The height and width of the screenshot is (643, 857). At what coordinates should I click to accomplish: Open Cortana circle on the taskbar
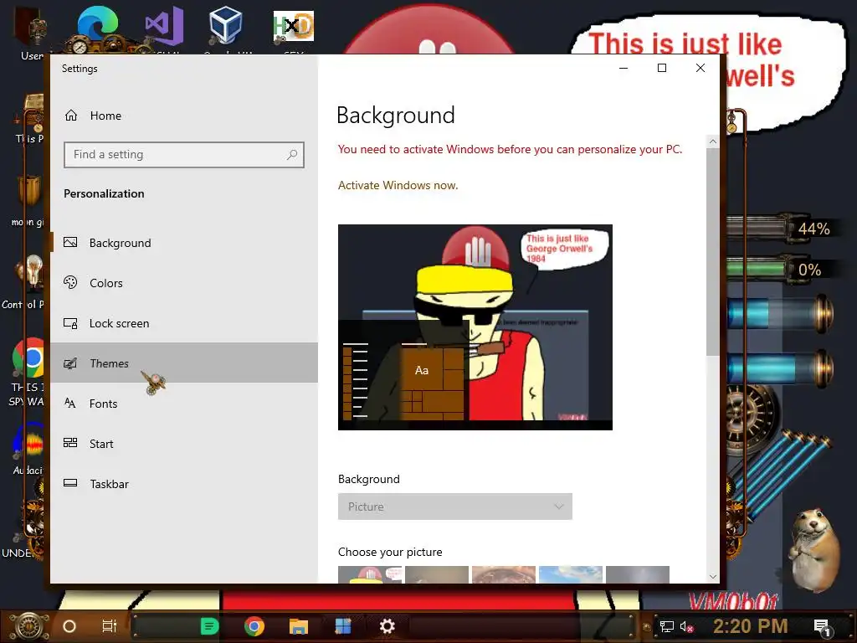coord(69,626)
